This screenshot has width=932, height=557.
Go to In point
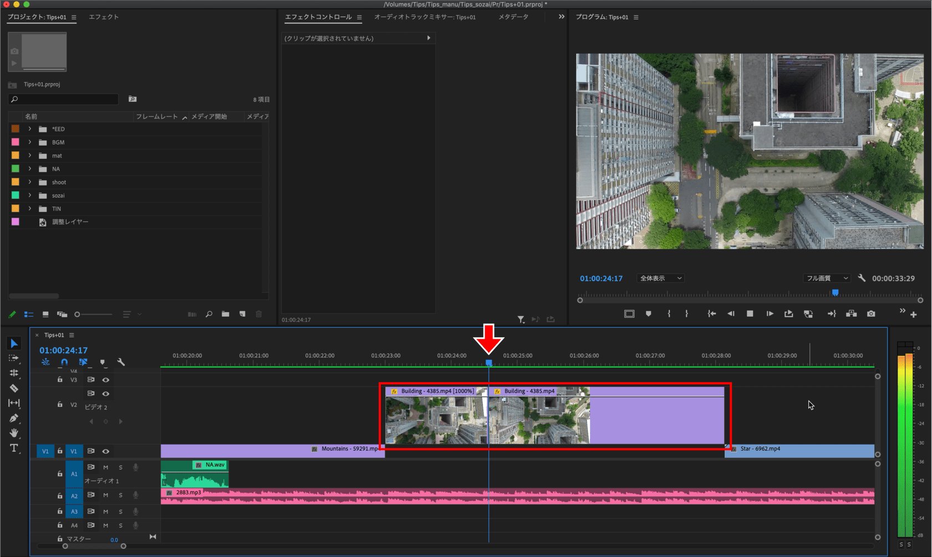712,314
